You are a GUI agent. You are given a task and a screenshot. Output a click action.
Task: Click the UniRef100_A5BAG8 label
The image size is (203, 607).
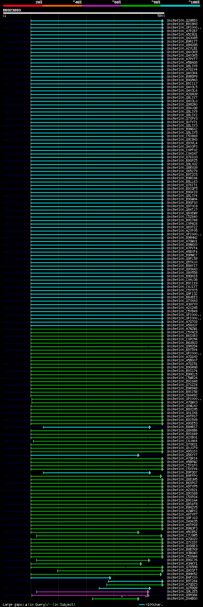(x=182, y=63)
